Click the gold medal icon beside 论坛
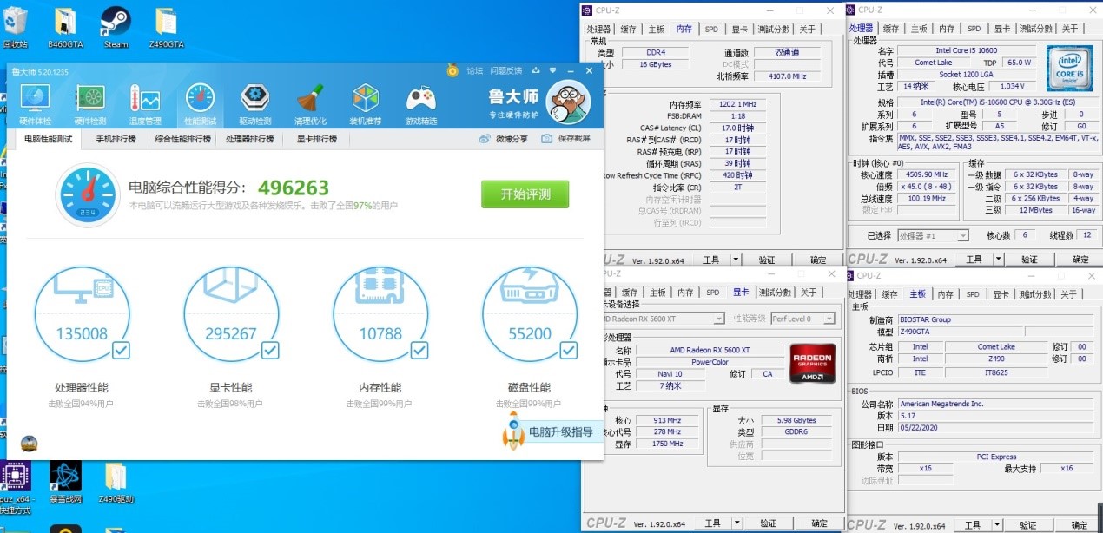1103x533 pixels. tap(452, 70)
